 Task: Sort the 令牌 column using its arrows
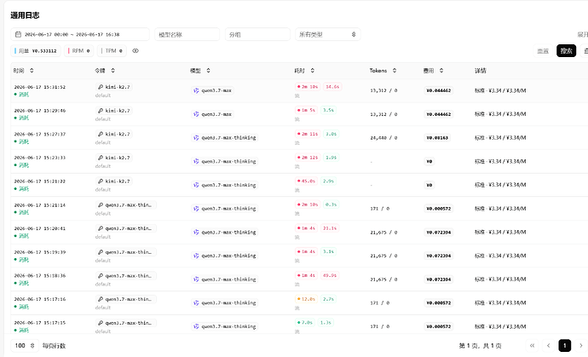pos(112,71)
